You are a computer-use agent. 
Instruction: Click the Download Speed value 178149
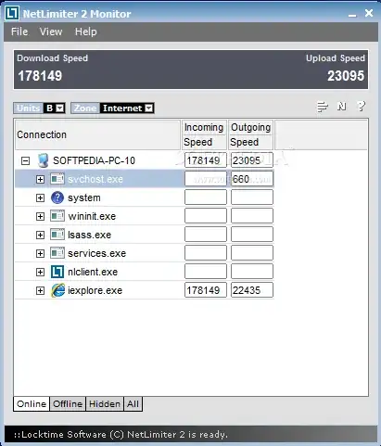tap(40, 76)
